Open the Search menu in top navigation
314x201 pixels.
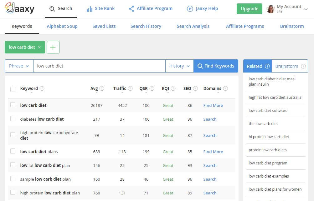[61, 9]
